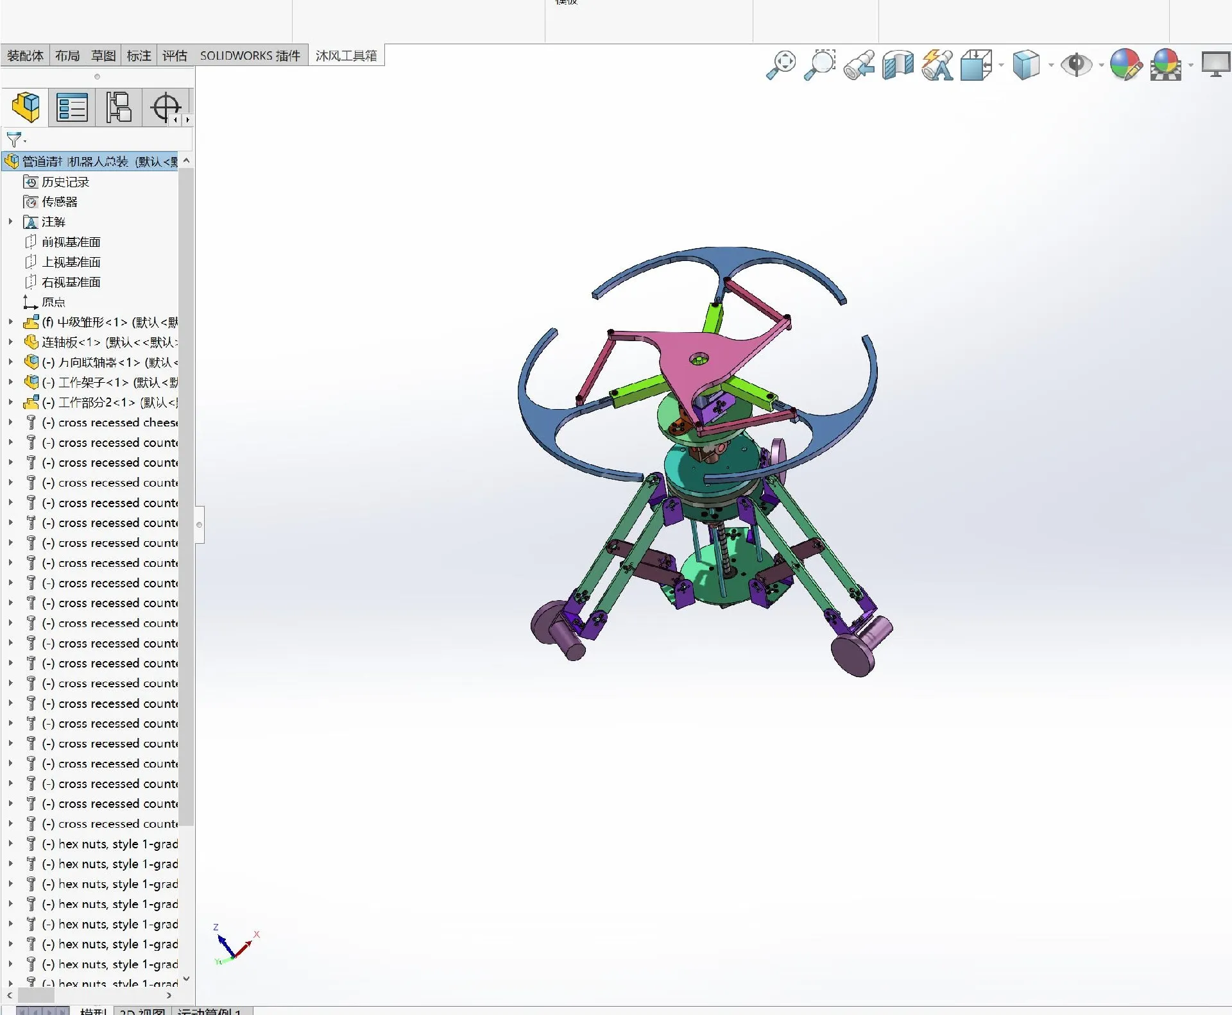The image size is (1232, 1015).
Task: Open the View Orientation dropdown arrow
Action: pyautogui.click(x=1001, y=65)
